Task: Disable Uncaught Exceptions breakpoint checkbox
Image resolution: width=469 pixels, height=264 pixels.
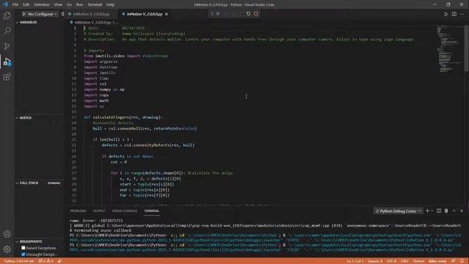Action: 23,254
